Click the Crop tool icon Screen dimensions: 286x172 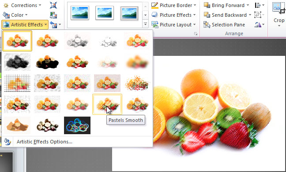point(278,8)
